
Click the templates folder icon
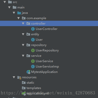(x=24, y=88)
